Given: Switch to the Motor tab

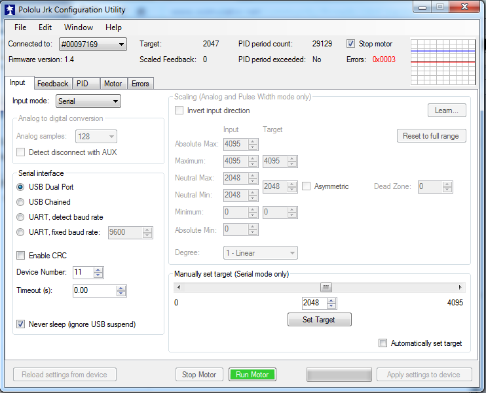Looking at the screenshot, I should (x=113, y=84).
